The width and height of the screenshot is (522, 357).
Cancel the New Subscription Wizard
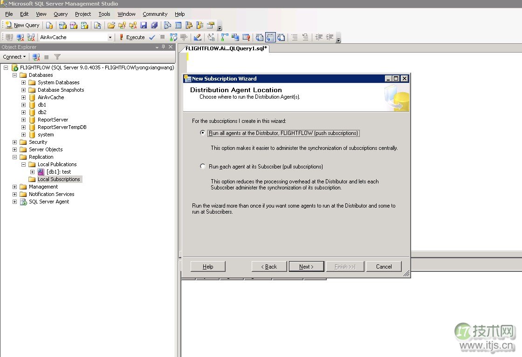click(384, 267)
